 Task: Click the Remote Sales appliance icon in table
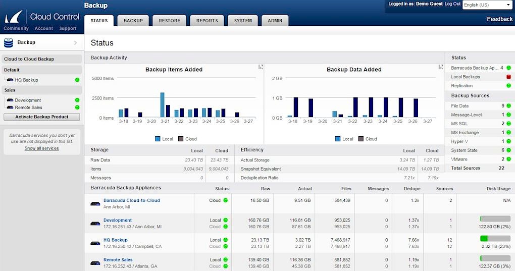(95, 263)
